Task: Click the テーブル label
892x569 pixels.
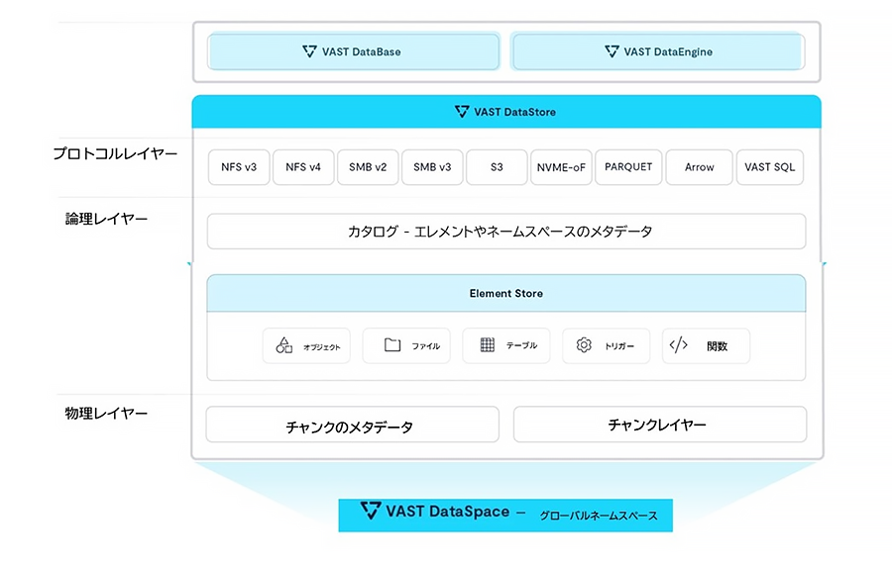Action: tap(521, 345)
